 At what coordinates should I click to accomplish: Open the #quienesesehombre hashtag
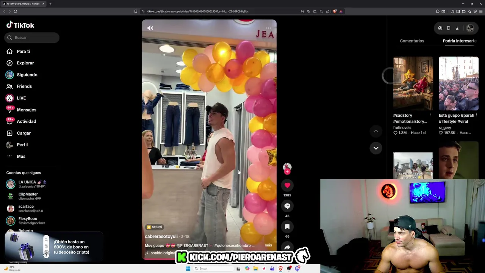point(232,246)
